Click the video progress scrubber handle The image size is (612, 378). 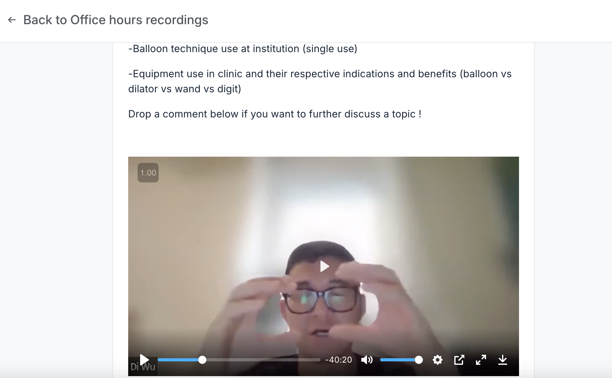[x=202, y=360]
